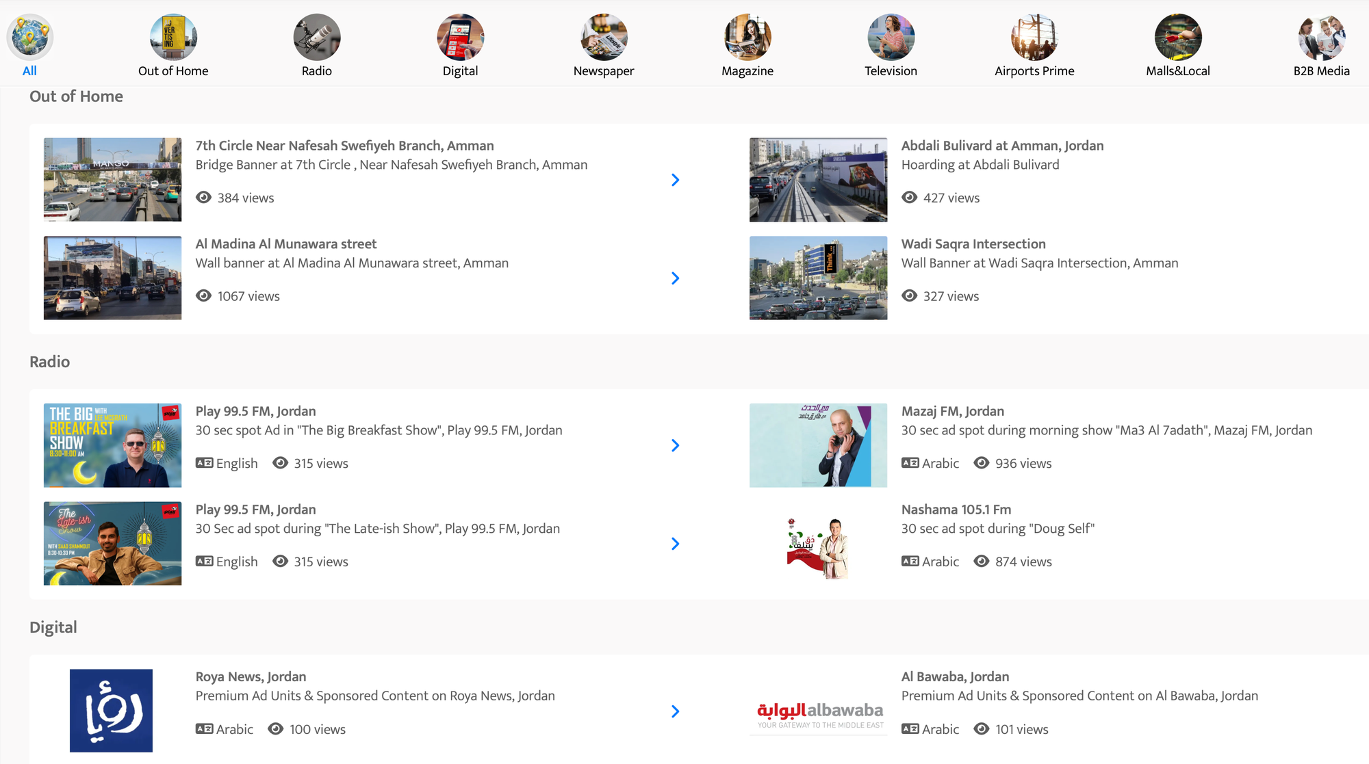Expand the 7th Circle Bridge Banner listing chevron
The width and height of the screenshot is (1369, 764).
675,180
